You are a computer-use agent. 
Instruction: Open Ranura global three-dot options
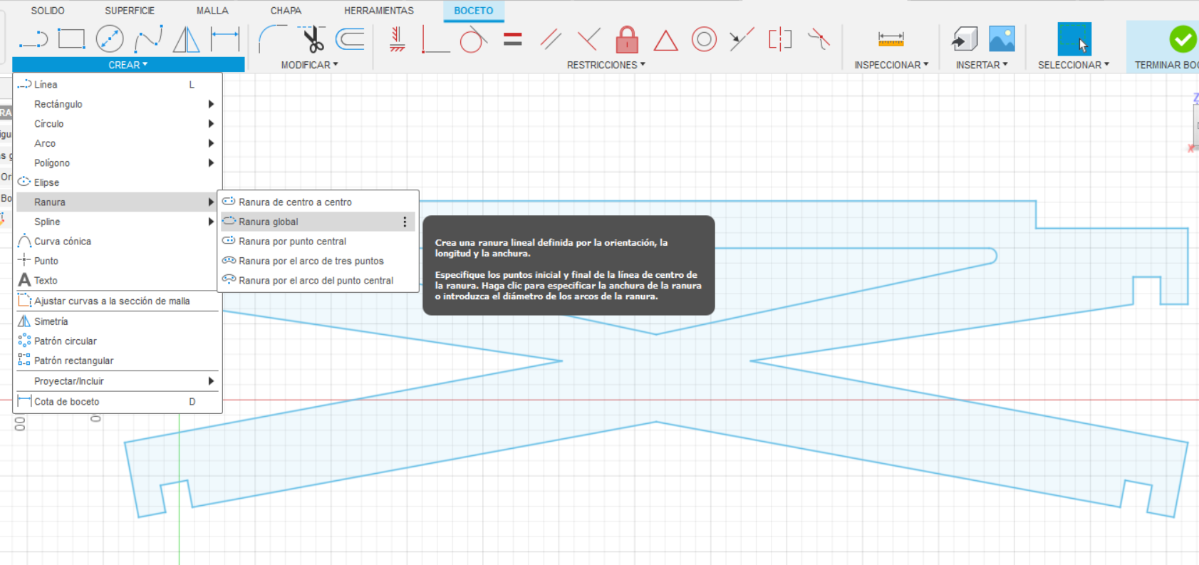pos(405,222)
